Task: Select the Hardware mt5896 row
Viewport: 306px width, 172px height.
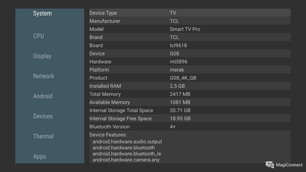Action: tap(190, 62)
